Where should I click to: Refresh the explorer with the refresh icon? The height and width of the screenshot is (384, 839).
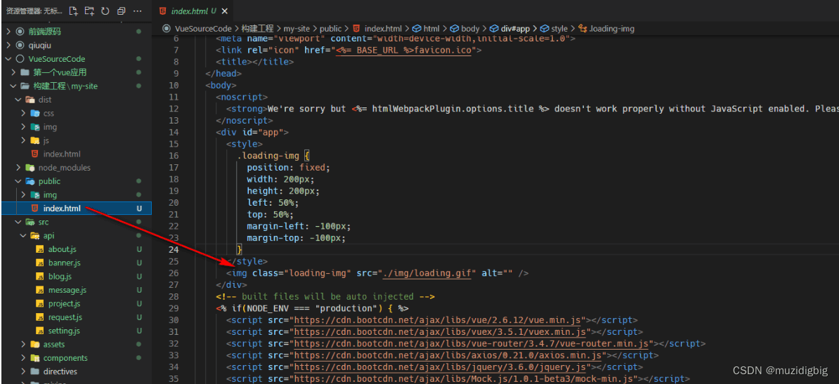click(105, 11)
